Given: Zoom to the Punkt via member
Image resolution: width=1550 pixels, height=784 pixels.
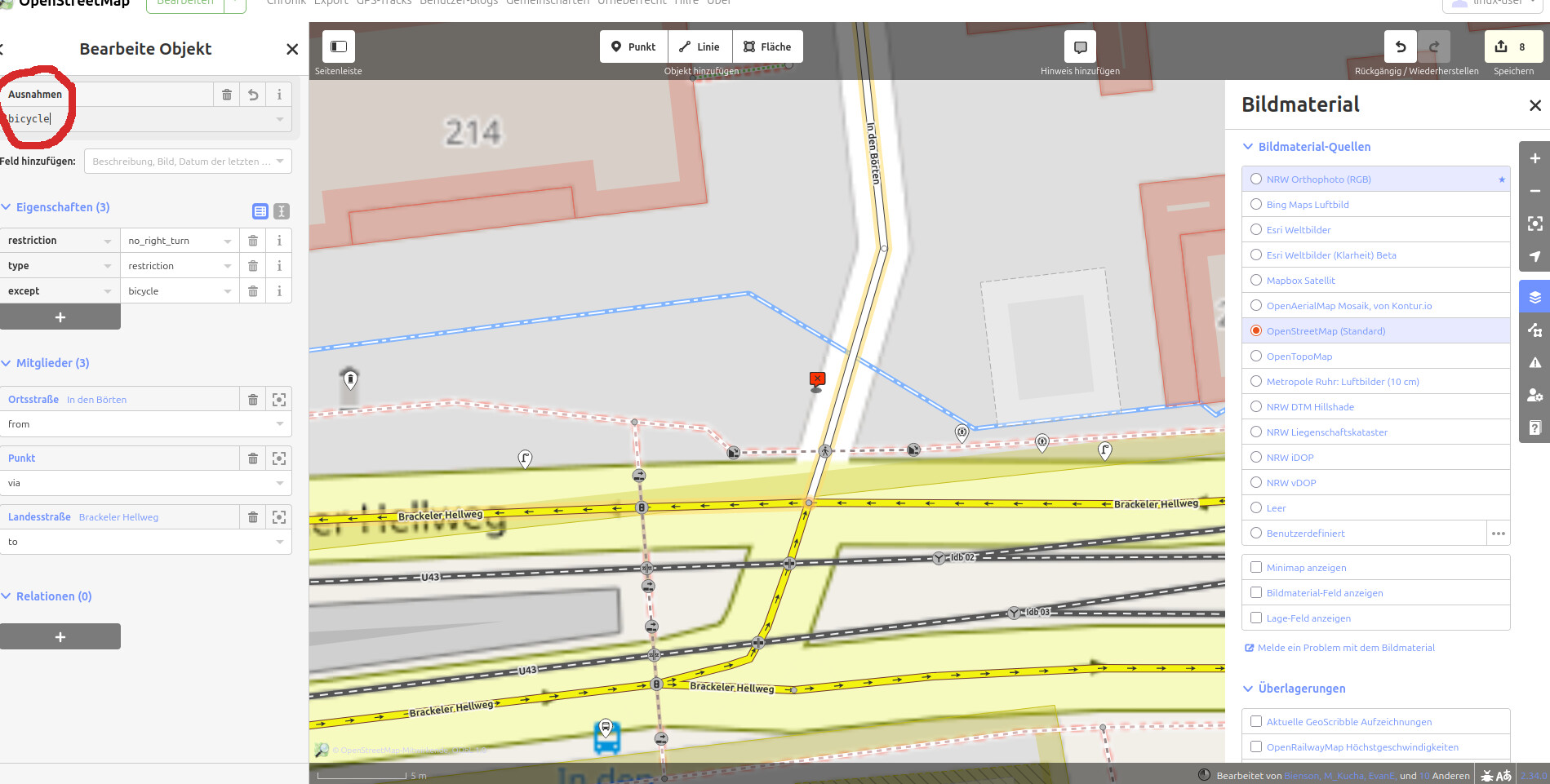Looking at the screenshot, I should point(279,458).
